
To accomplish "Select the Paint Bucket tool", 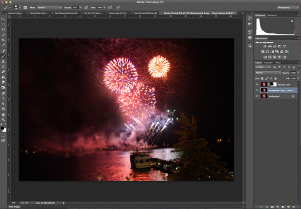I will 3,77.
